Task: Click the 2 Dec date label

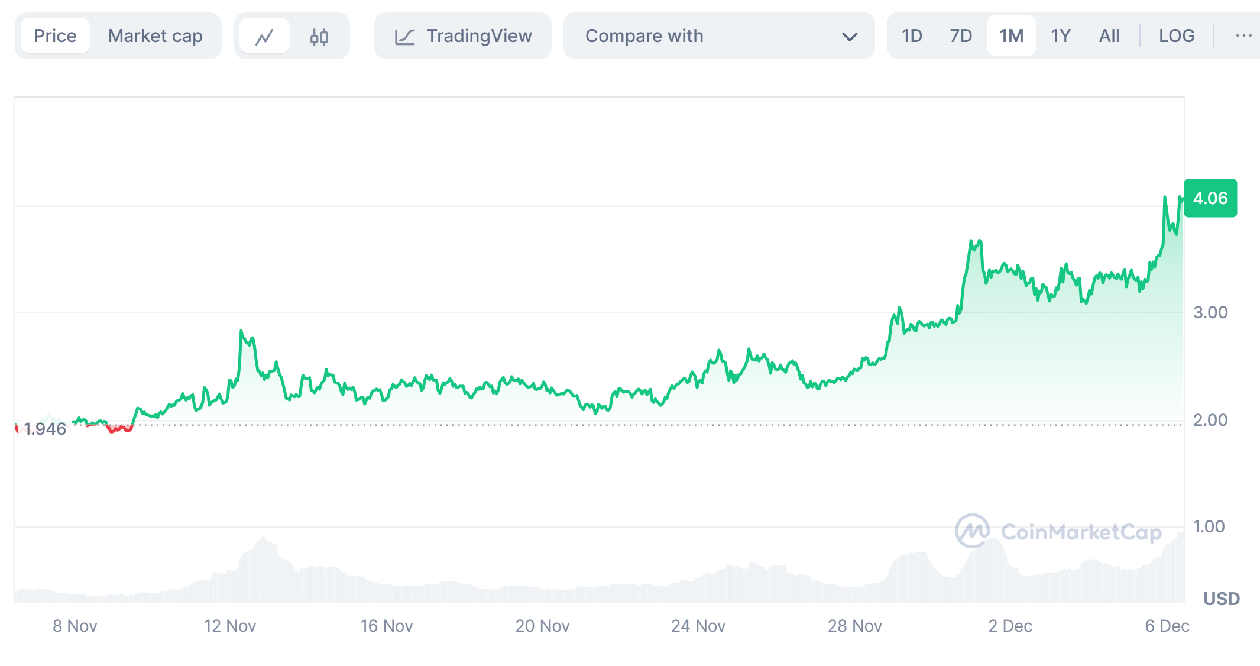Action: (x=1010, y=626)
